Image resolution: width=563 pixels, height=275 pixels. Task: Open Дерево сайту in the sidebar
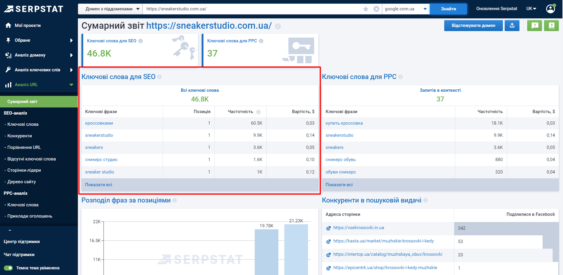21,182
